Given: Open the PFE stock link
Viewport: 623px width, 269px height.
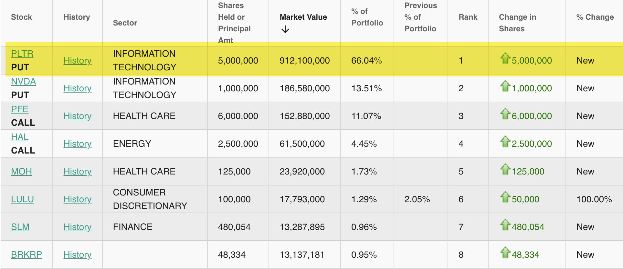Looking at the screenshot, I should click(x=20, y=109).
